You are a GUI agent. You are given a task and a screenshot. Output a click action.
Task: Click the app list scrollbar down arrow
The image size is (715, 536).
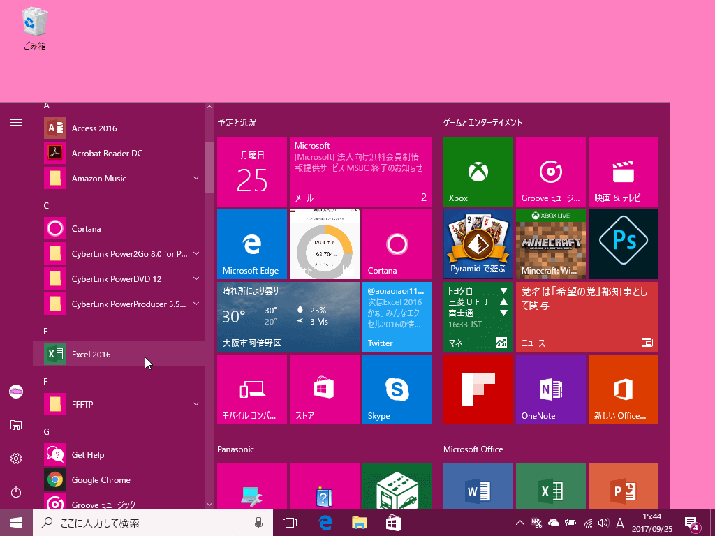[x=209, y=504]
